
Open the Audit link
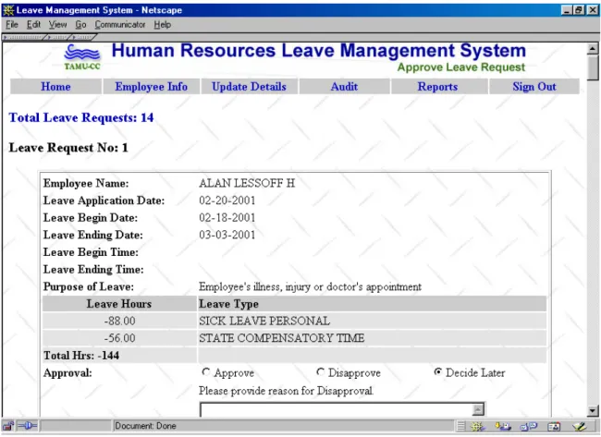point(344,87)
